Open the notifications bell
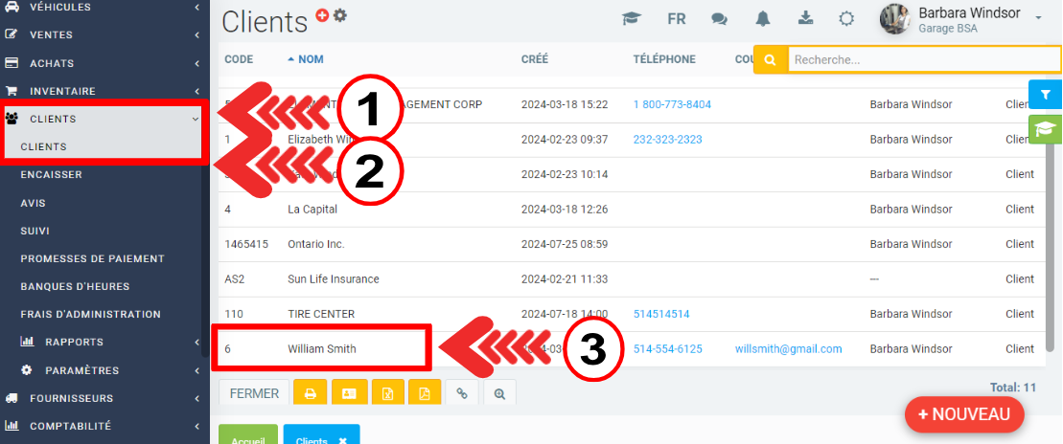The width and height of the screenshot is (1063, 444). point(763,19)
